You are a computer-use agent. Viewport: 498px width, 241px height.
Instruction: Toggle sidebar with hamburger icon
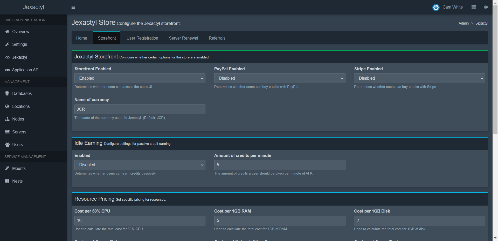pyautogui.click(x=73, y=7)
